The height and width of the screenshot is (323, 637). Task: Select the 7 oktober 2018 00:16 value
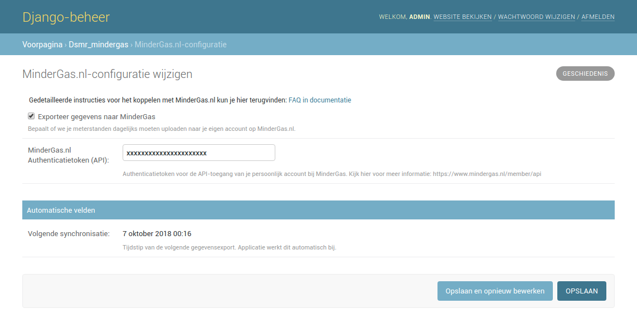pos(157,234)
